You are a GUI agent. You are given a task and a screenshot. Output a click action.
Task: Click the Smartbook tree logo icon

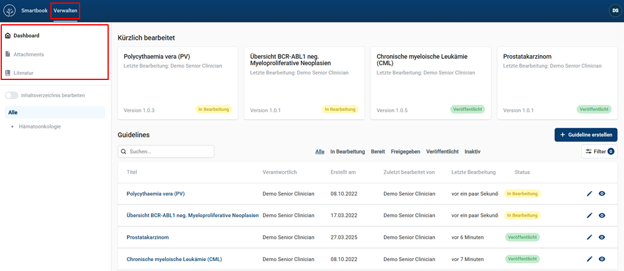pyautogui.click(x=10, y=11)
